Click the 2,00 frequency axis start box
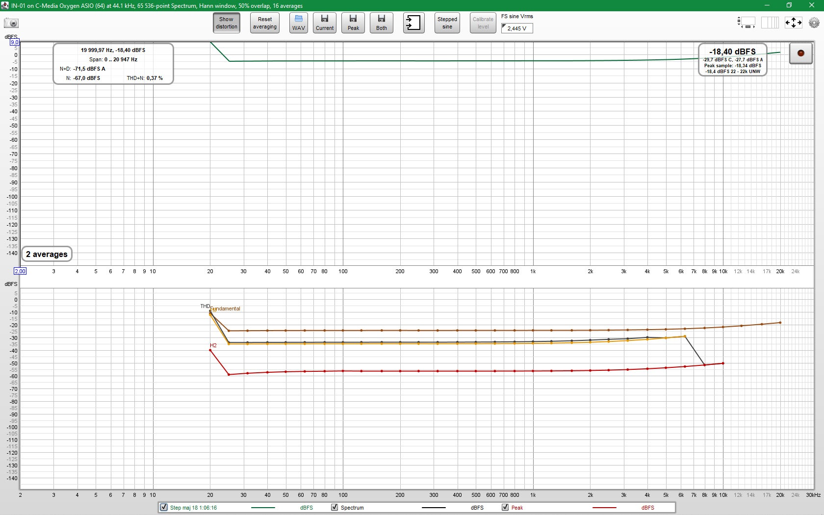Screen dimensions: 824x515 coord(20,271)
